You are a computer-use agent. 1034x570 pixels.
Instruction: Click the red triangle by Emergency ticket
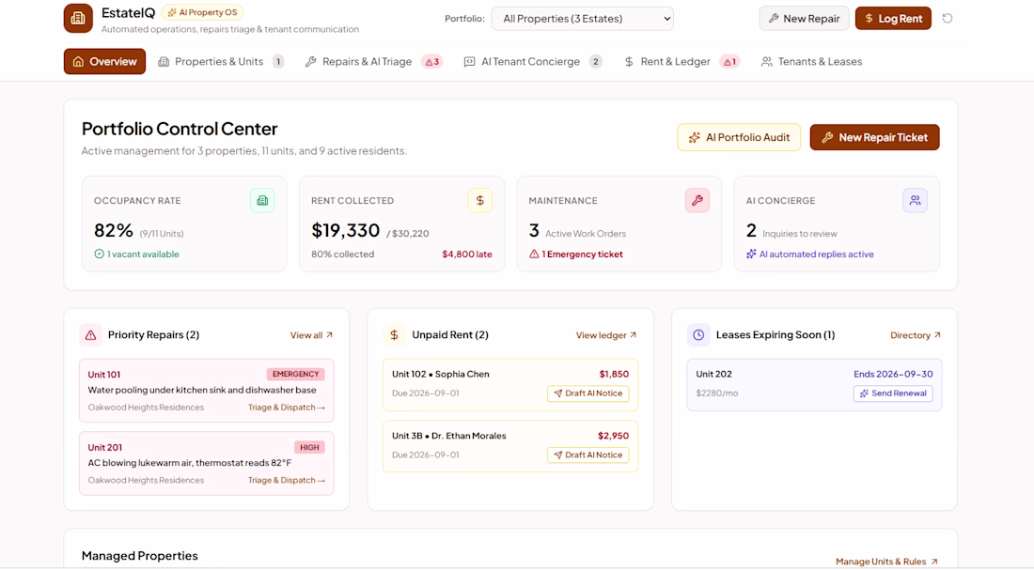pyautogui.click(x=534, y=254)
